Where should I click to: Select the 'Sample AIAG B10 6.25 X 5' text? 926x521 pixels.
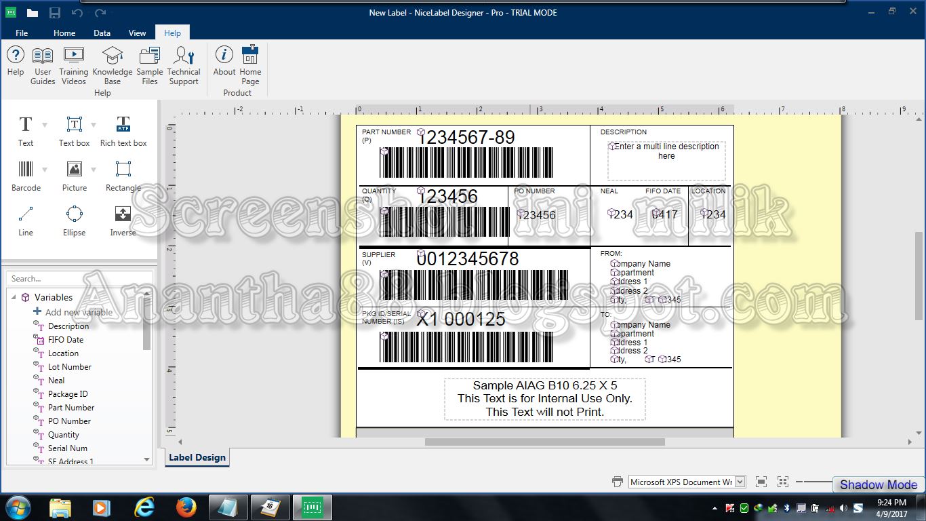click(x=545, y=385)
